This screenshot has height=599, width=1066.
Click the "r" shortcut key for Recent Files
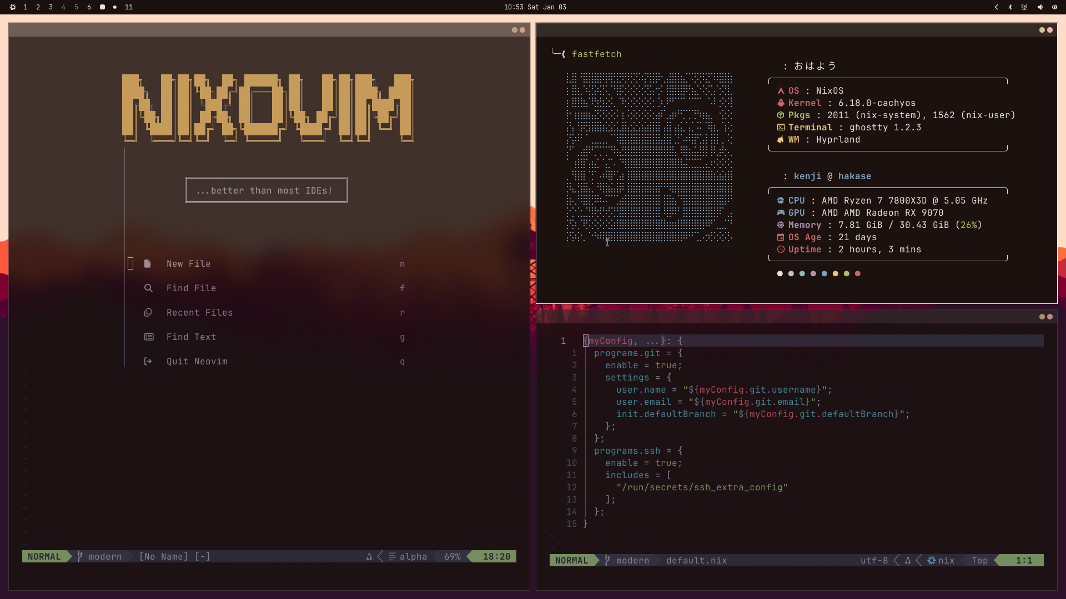click(x=403, y=313)
